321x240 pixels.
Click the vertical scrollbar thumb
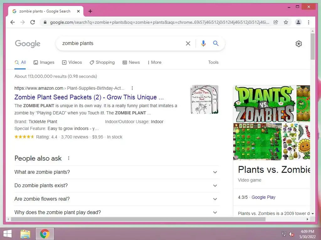click(x=313, y=47)
